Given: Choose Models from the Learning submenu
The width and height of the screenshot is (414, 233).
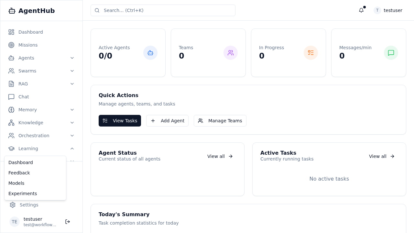Looking at the screenshot, I should (16, 183).
